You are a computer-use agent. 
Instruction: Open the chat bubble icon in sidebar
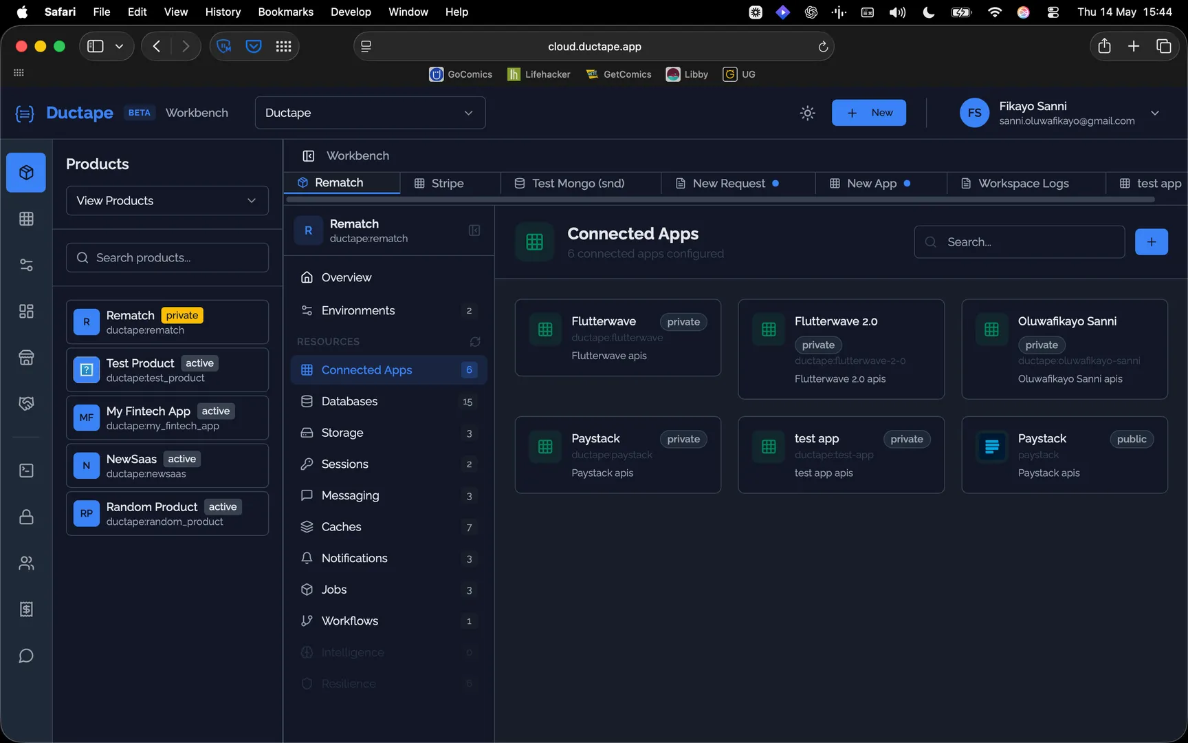pyautogui.click(x=26, y=656)
